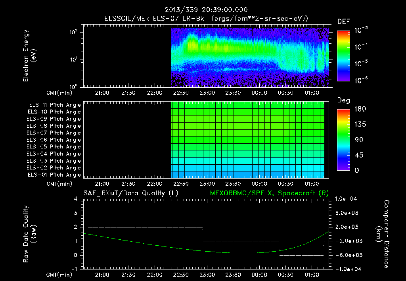Select the 'ELS-06 Pitch Angle' row label
The width and height of the screenshot is (406, 281).
tap(54, 140)
